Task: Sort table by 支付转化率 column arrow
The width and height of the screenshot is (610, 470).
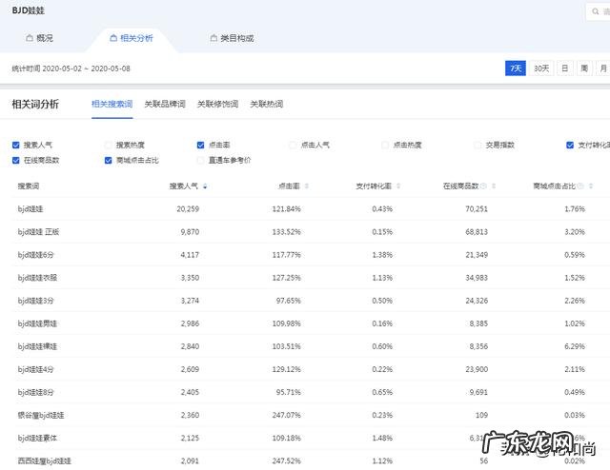Action: [398, 186]
